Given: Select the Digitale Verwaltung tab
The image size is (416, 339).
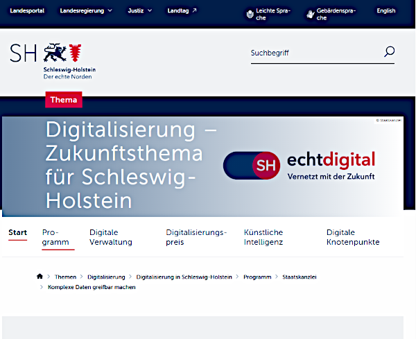Looking at the screenshot, I should [111, 237].
